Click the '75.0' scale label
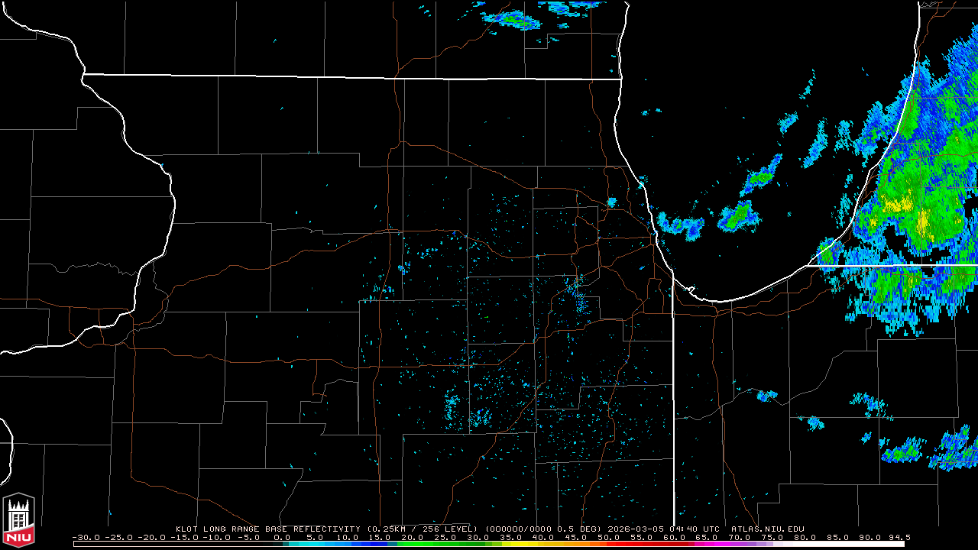The height and width of the screenshot is (550, 978). coord(772,537)
